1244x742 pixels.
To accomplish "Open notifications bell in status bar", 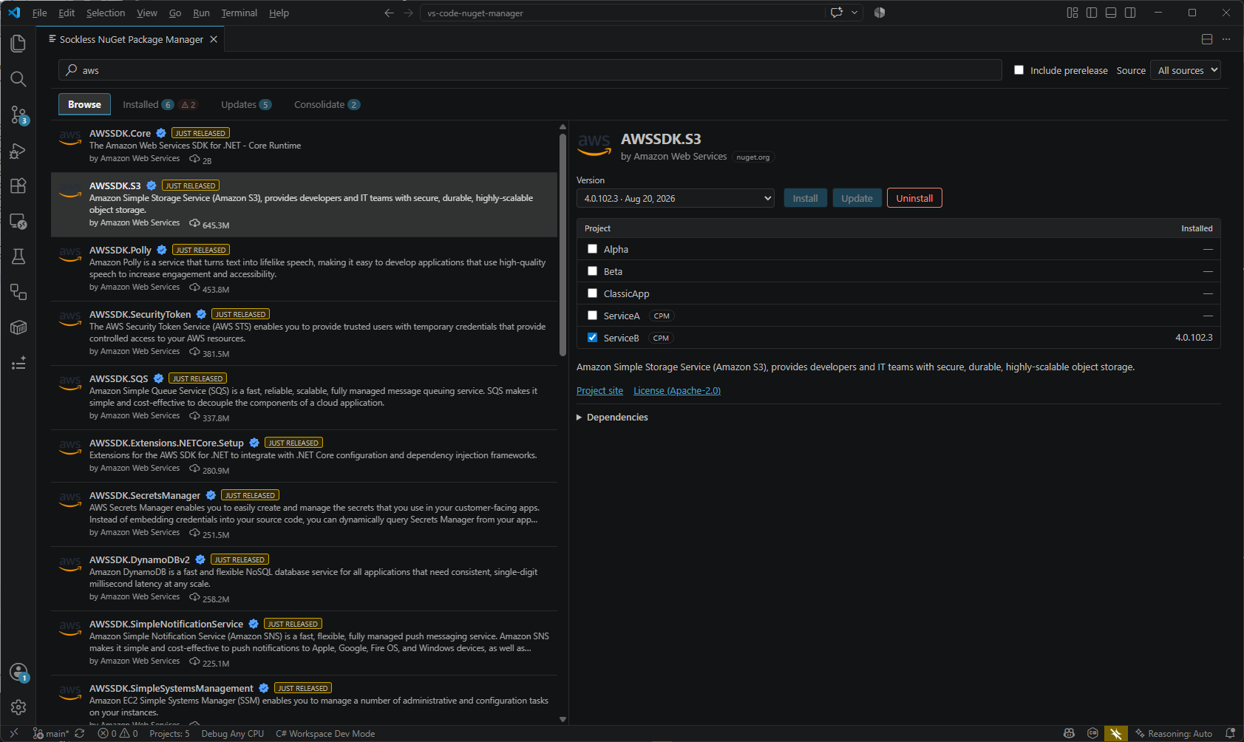I will pos(1230,733).
